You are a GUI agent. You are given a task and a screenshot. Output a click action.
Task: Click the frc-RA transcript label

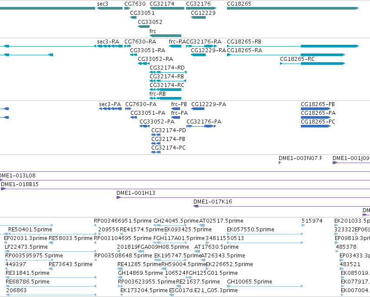177,42
